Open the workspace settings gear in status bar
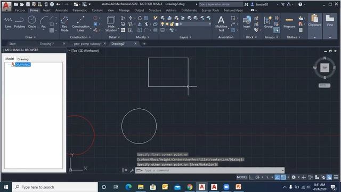The width and height of the screenshot is (341, 192). [x=294, y=177]
